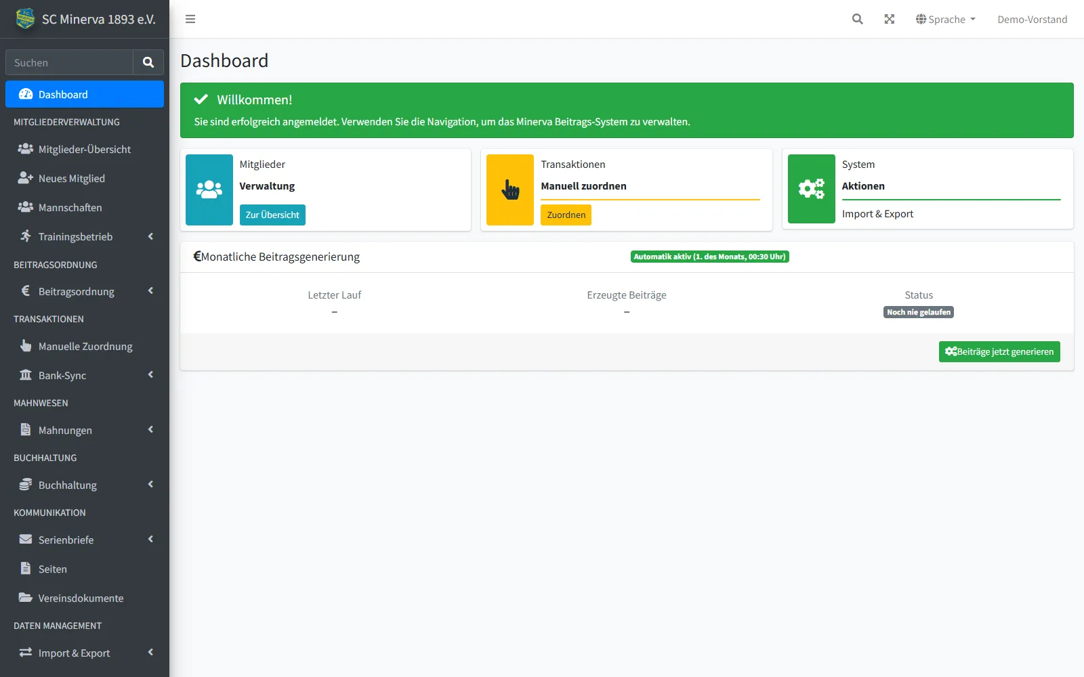The image size is (1084, 677).
Task: Click the Monatliche Beitragsgenerierung card title
Action: [x=280, y=257]
